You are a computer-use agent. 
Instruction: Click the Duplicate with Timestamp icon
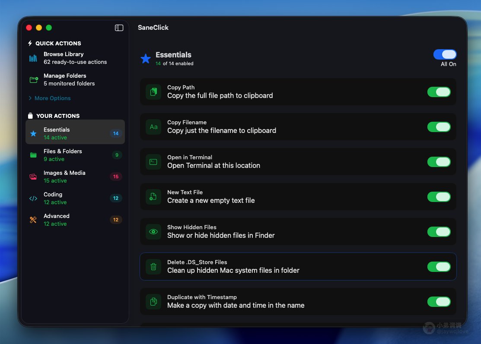[153, 301]
